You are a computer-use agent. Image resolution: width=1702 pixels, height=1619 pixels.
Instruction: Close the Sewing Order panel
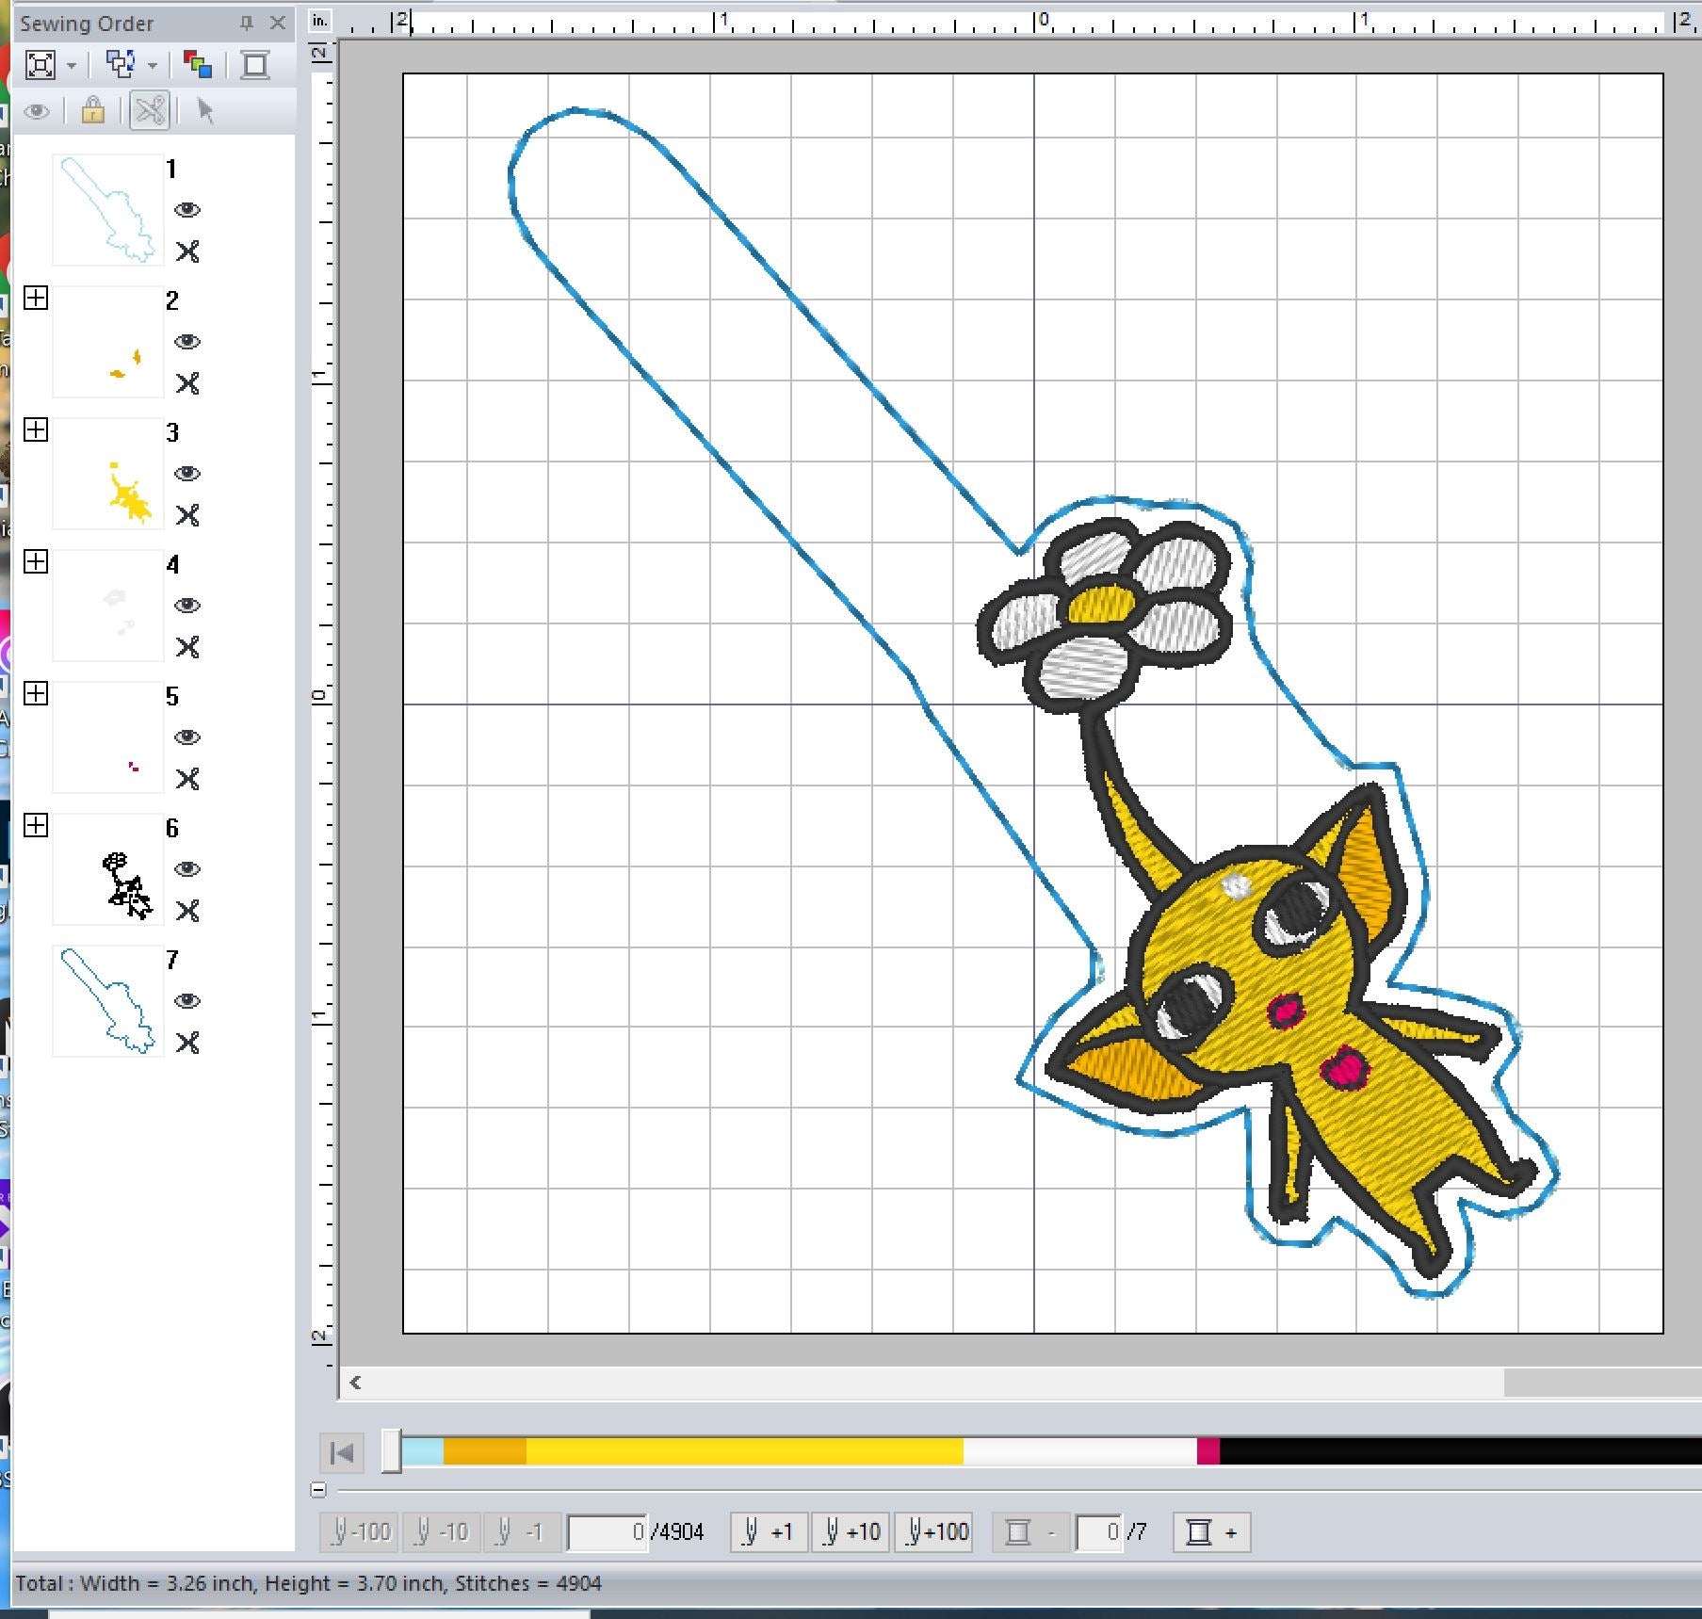pyautogui.click(x=277, y=23)
